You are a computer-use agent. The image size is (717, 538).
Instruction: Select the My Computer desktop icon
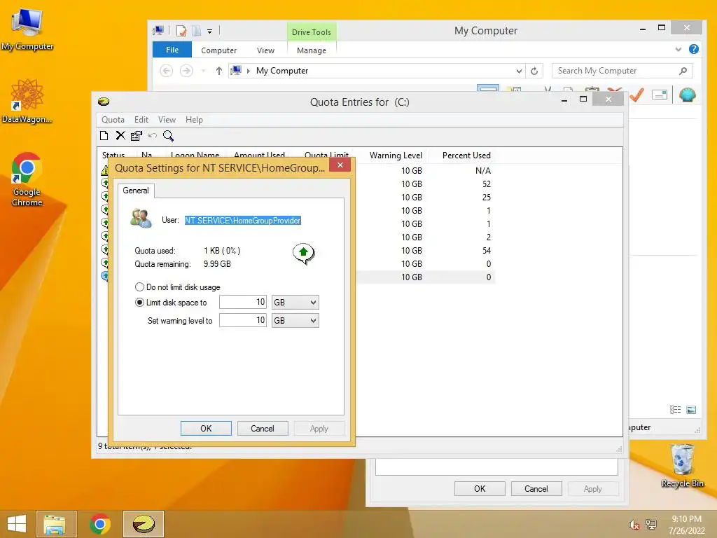[27, 29]
